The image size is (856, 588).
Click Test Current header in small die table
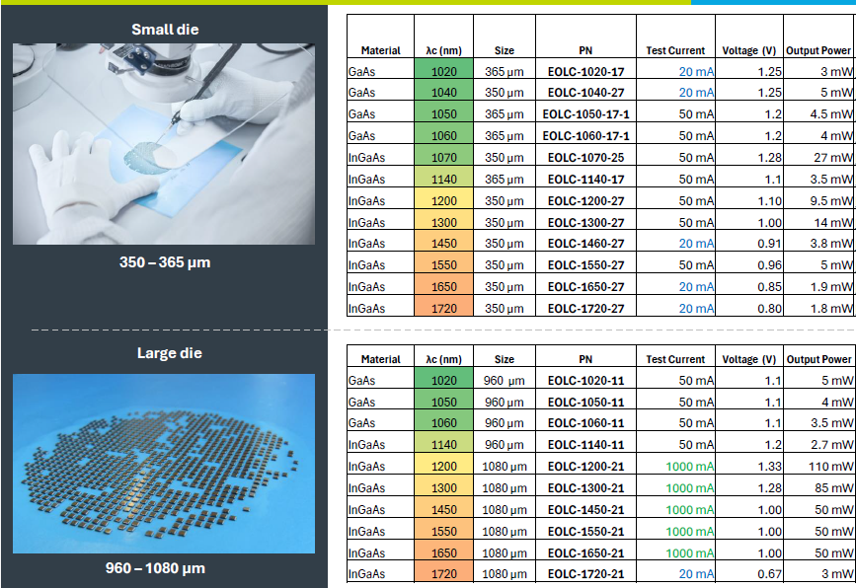pos(676,50)
